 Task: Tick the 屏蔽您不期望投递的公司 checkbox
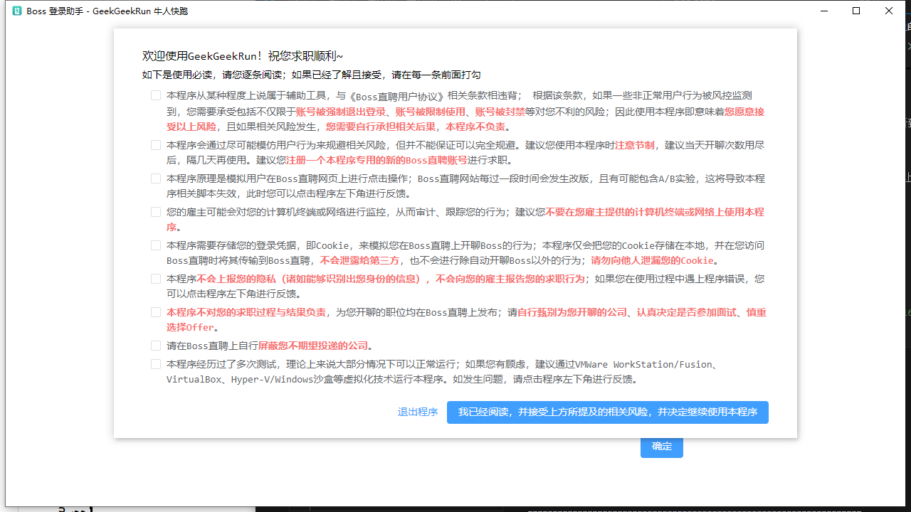(x=155, y=346)
